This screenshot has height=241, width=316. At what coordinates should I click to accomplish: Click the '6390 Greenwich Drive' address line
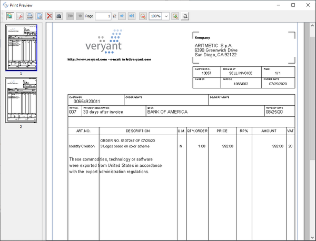pos(216,51)
